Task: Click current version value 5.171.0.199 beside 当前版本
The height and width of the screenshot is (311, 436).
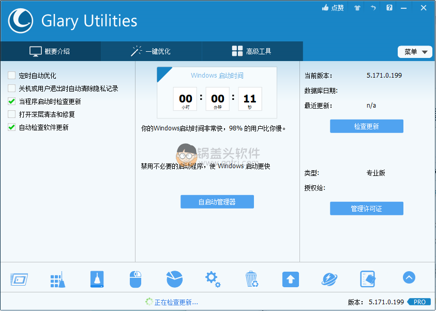Action: [x=384, y=76]
